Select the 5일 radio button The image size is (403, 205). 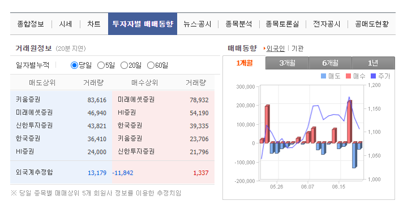101,66
